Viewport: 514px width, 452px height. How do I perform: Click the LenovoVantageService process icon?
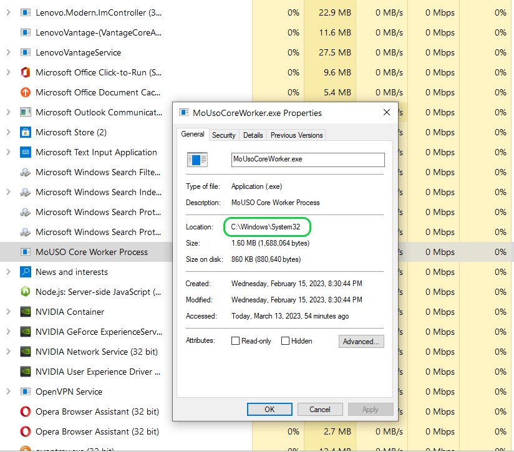pos(25,53)
